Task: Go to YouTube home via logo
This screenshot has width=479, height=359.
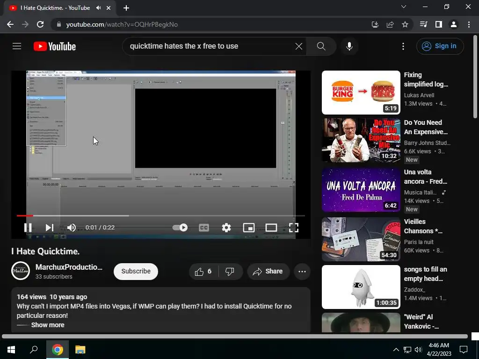Action: 55,46
